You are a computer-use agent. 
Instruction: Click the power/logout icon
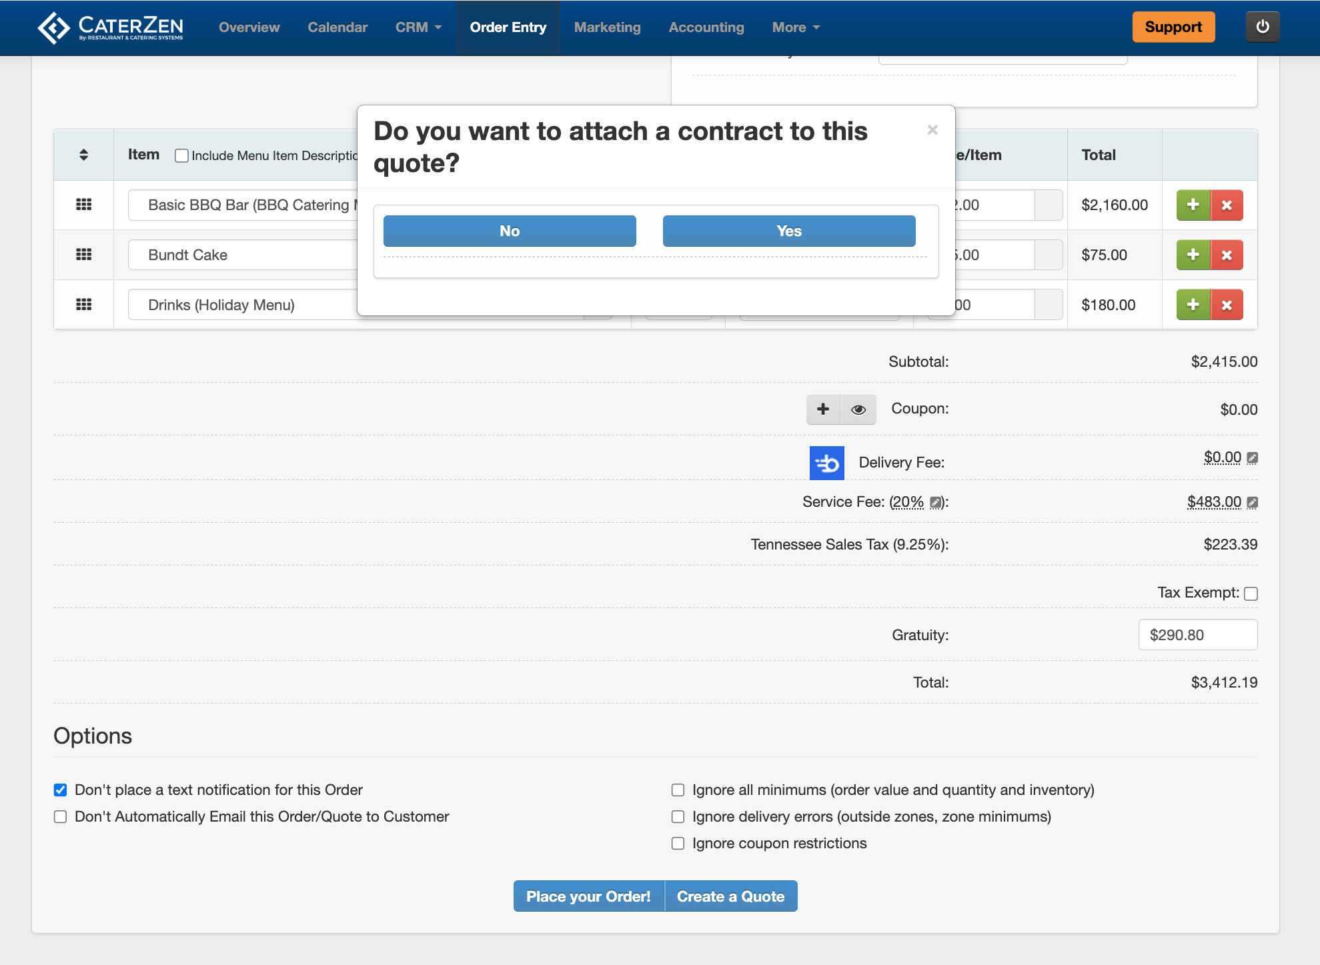[1262, 27]
